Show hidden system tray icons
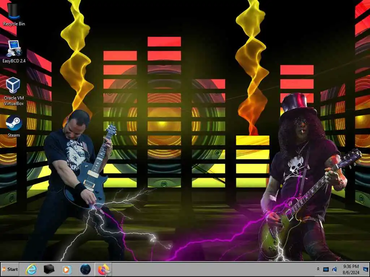 318,269
